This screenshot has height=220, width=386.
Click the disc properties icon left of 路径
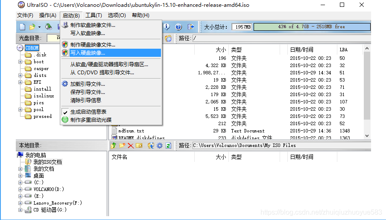coord(168,38)
